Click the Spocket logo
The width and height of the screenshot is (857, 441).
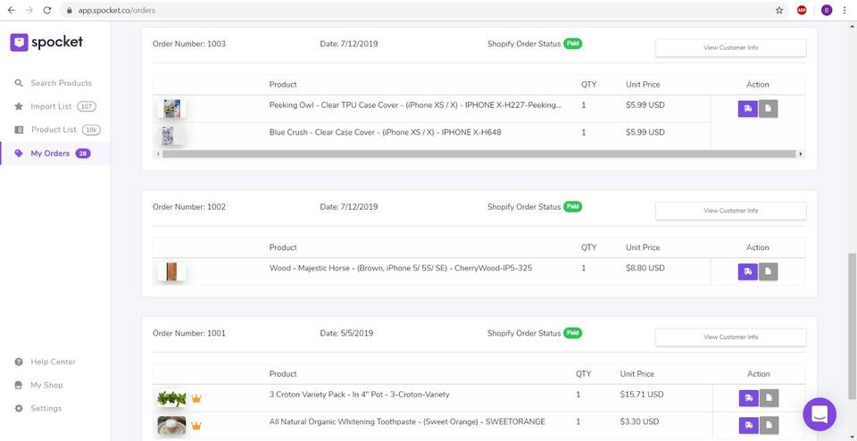coord(46,42)
